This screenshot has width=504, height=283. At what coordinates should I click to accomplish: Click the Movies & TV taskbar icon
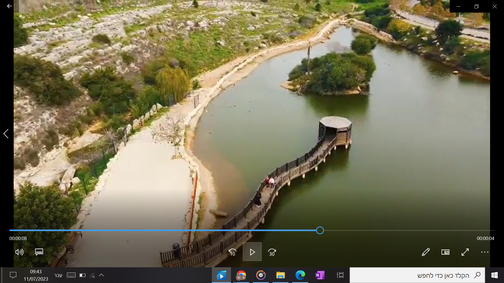(x=221, y=275)
